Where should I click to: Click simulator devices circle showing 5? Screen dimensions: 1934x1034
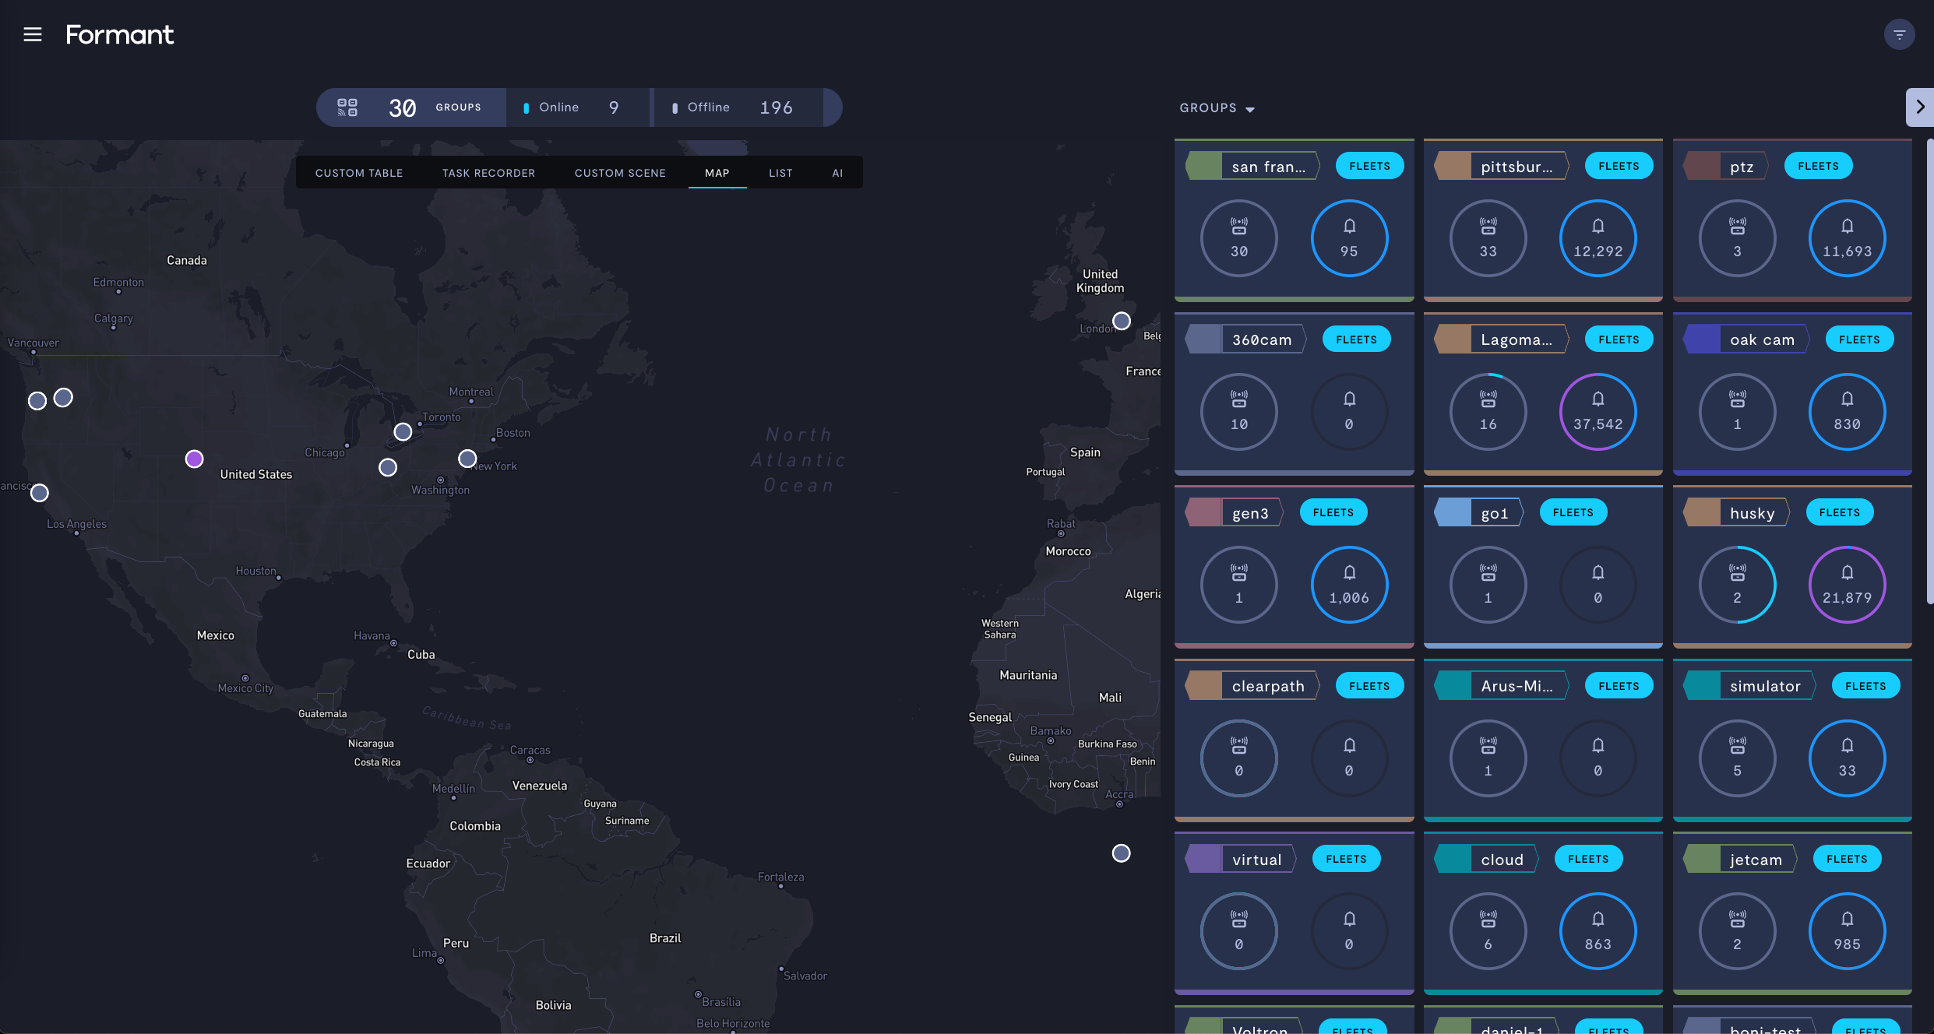click(1737, 758)
